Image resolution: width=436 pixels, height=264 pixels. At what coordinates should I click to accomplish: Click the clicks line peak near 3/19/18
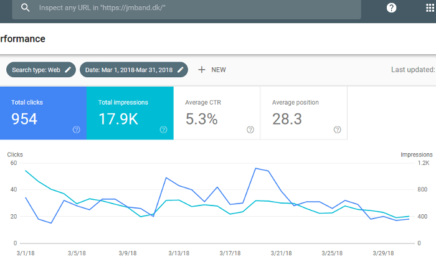tap(256, 168)
